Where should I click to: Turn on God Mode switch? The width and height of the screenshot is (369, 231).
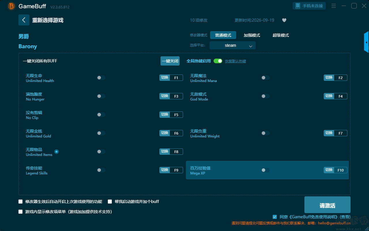pyautogui.click(x=266, y=96)
